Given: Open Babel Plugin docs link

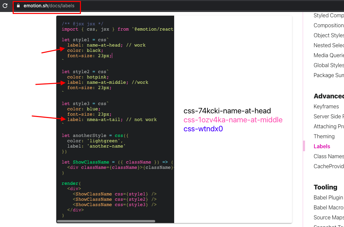Looking at the screenshot, I should pos(328,198).
